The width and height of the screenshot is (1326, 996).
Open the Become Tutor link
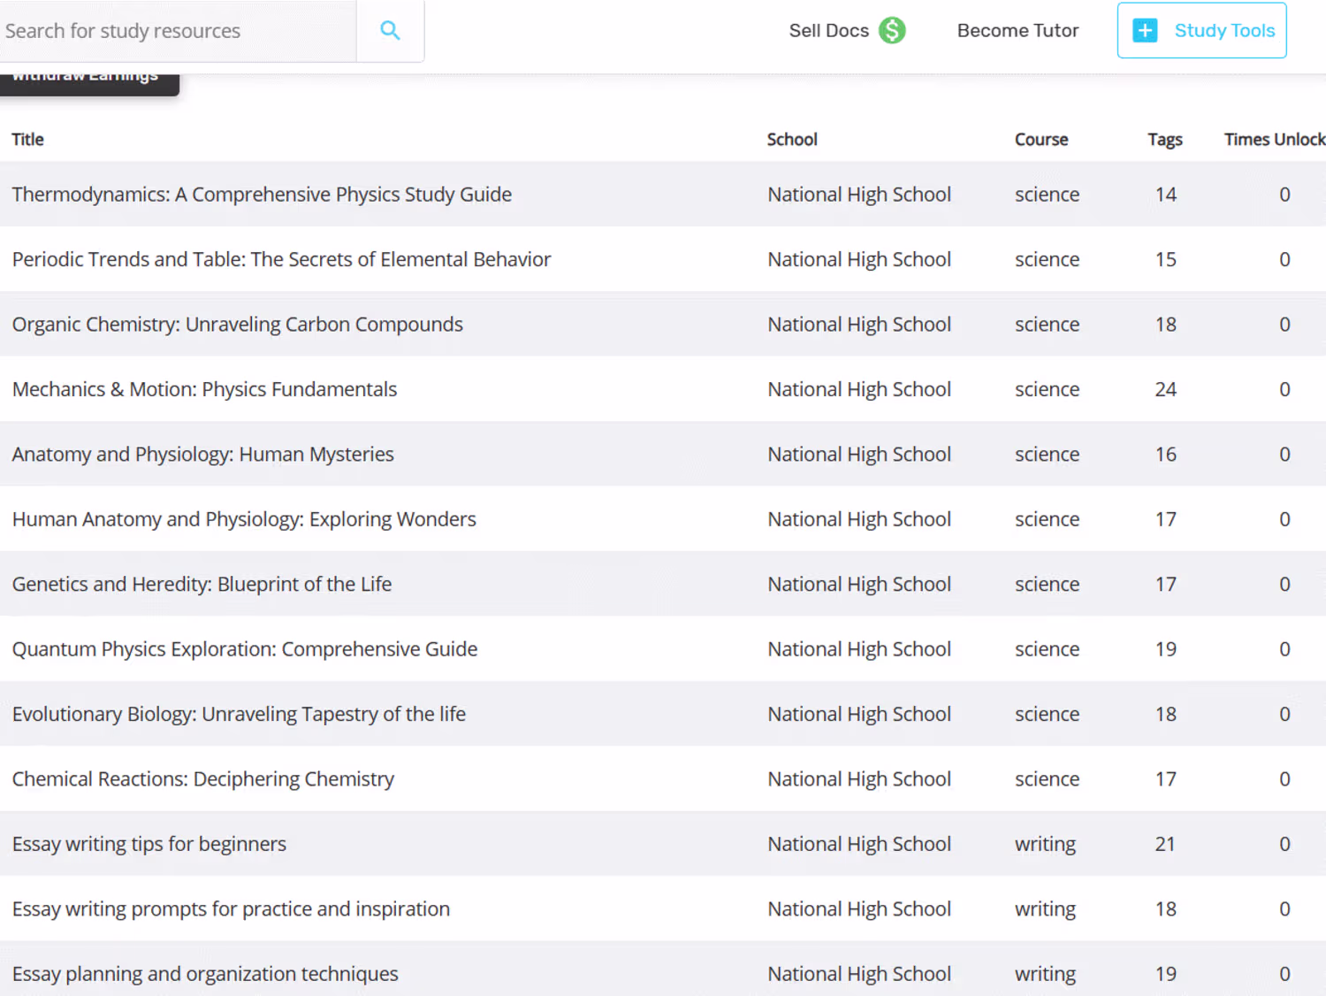coord(1017,31)
